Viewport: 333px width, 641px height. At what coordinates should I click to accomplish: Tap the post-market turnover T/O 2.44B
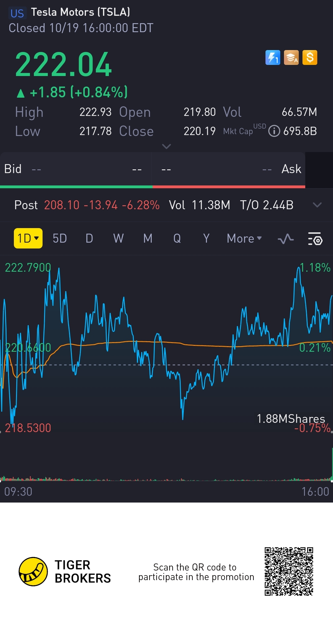(267, 205)
